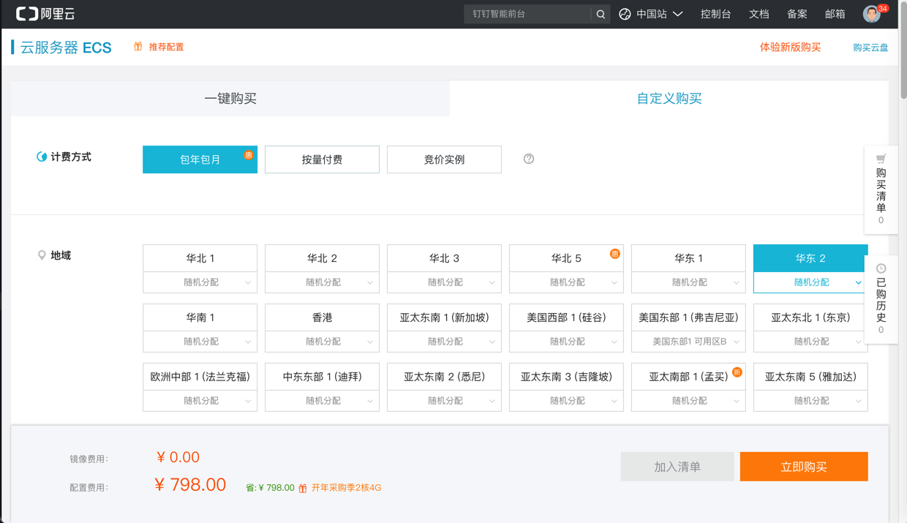Click the globe icon beside 中国站

point(625,14)
